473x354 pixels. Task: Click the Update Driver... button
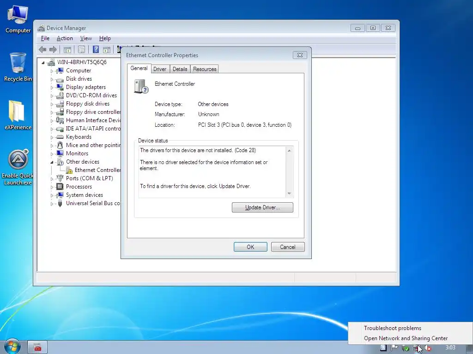pos(262,207)
